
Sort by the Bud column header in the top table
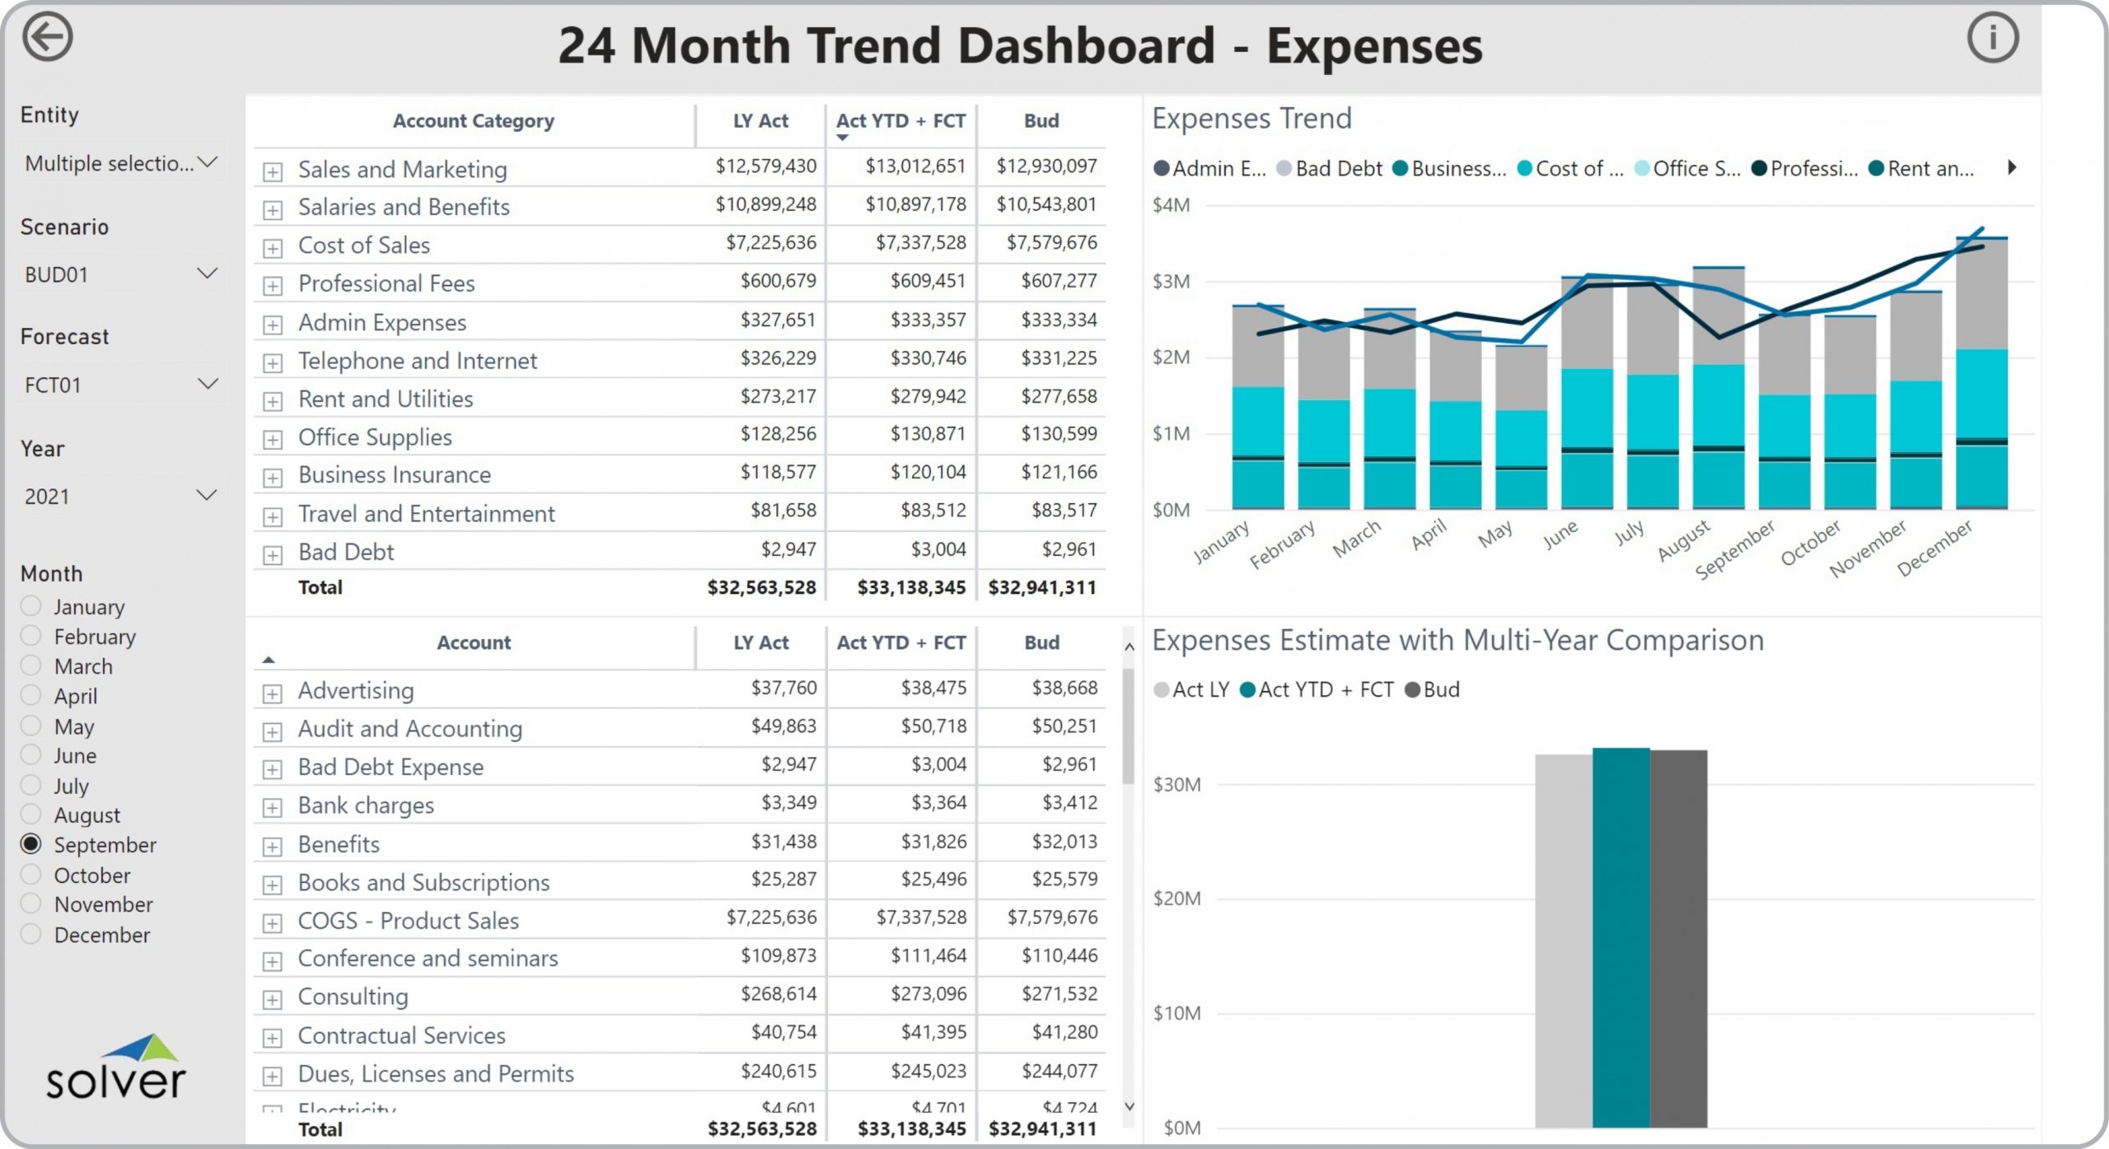point(1040,121)
